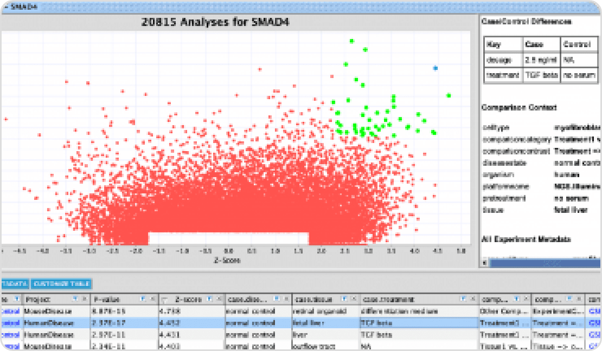
Task: Select the highlighted blue point in scatter plot
Action: tap(435, 68)
